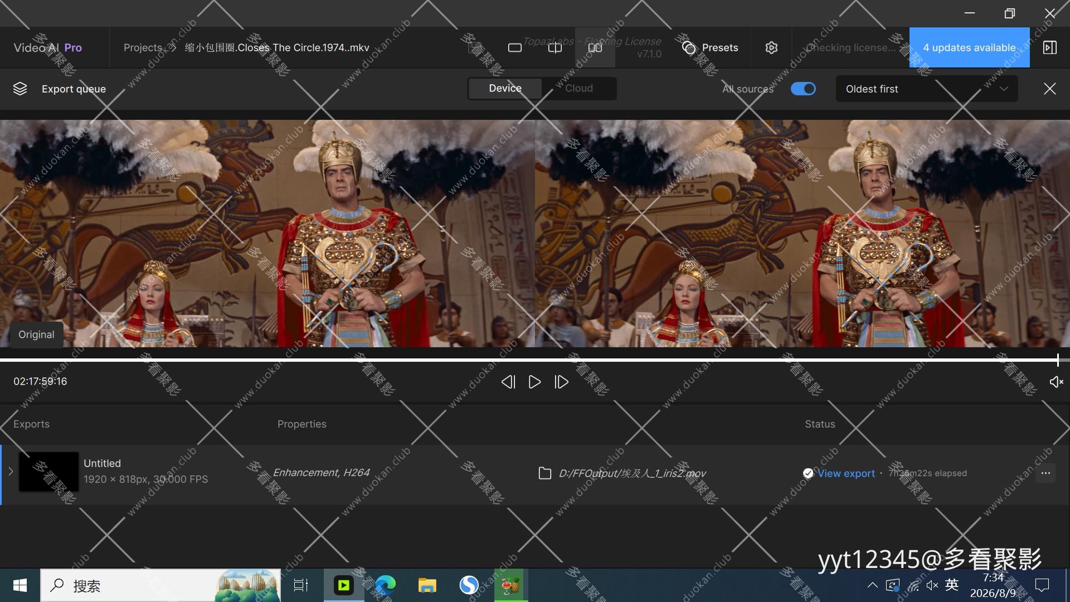Click the Exports column header

coord(31,424)
